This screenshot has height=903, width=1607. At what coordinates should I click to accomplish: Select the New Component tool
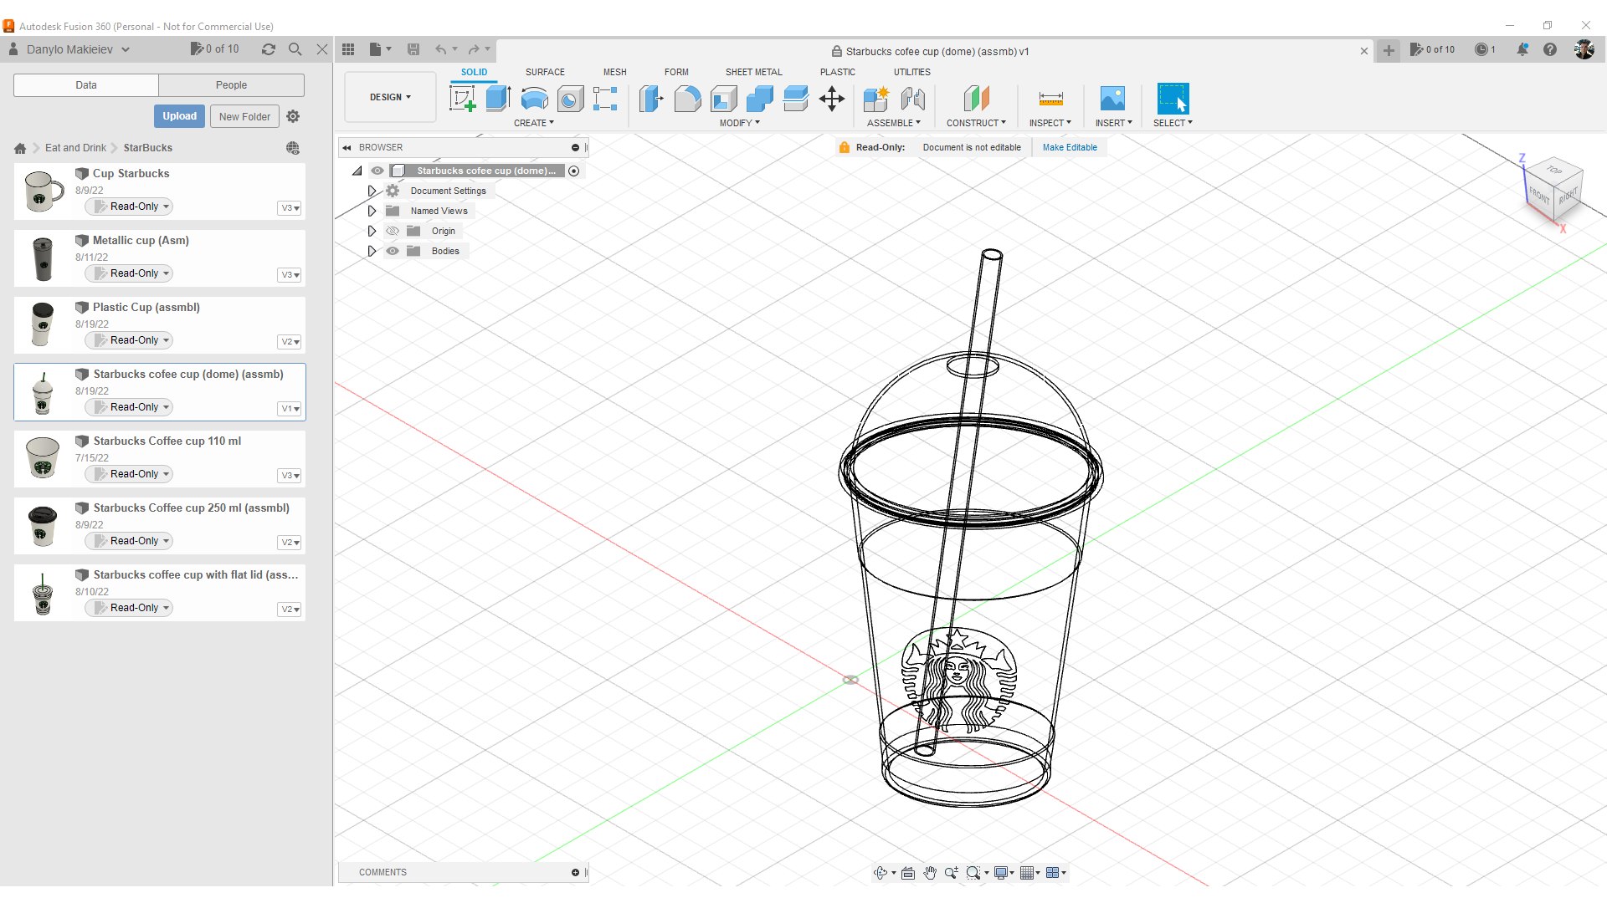(x=876, y=99)
